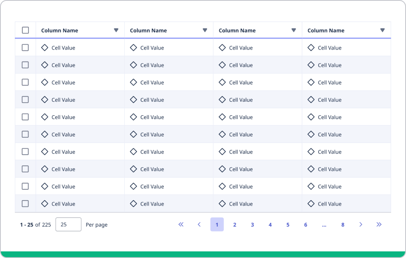The width and height of the screenshot is (406, 258).
Task: Click diamond icon in first row, fourth column
Action: 311,48
